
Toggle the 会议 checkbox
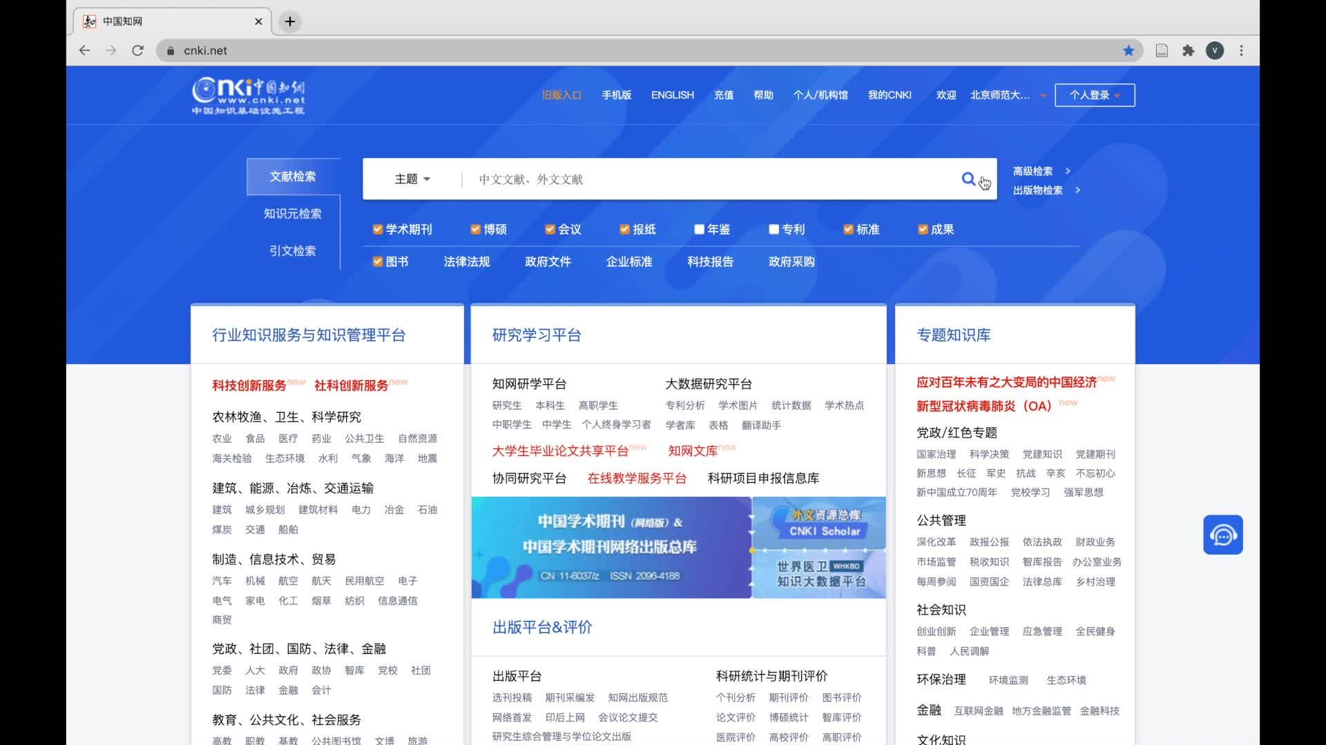point(550,229)
